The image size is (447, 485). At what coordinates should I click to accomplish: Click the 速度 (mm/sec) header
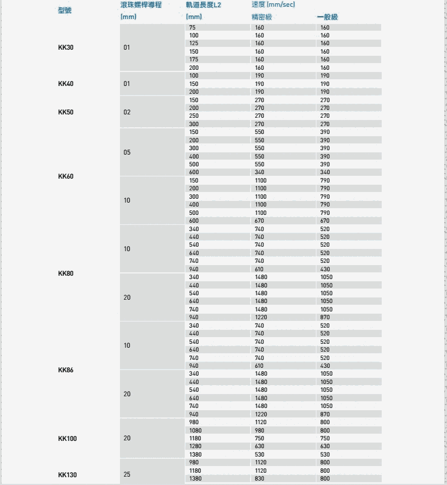click(273, 4)
